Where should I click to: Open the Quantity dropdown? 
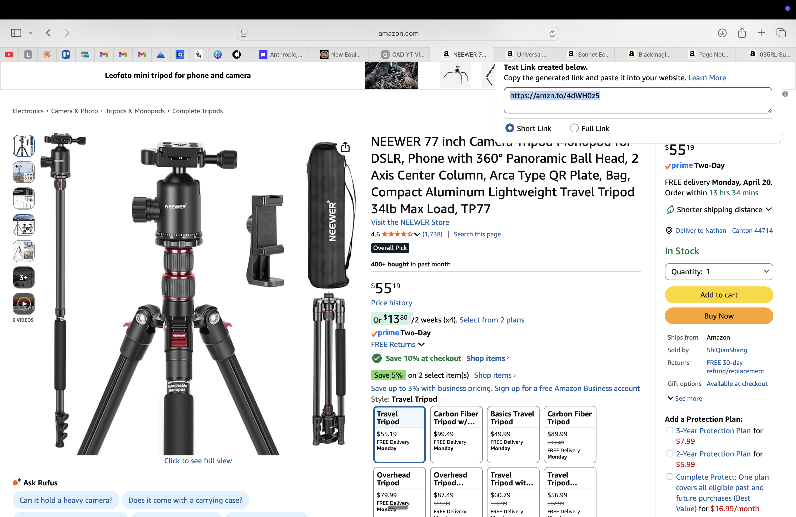pyautogui.click(x=719, y=272)
